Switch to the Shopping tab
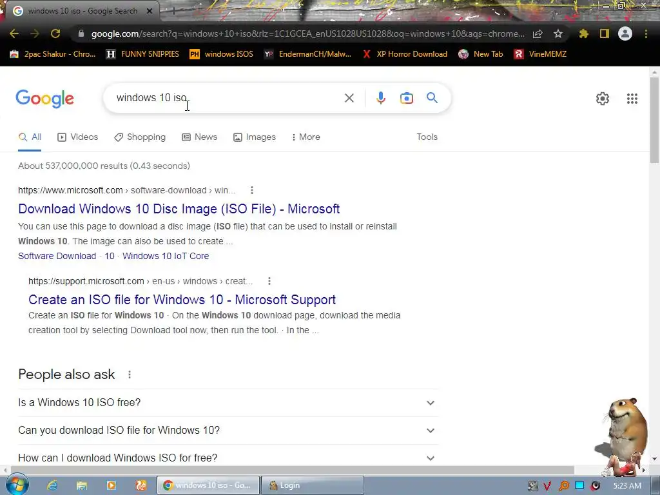The image size is (660, 495). pos(140,137)
